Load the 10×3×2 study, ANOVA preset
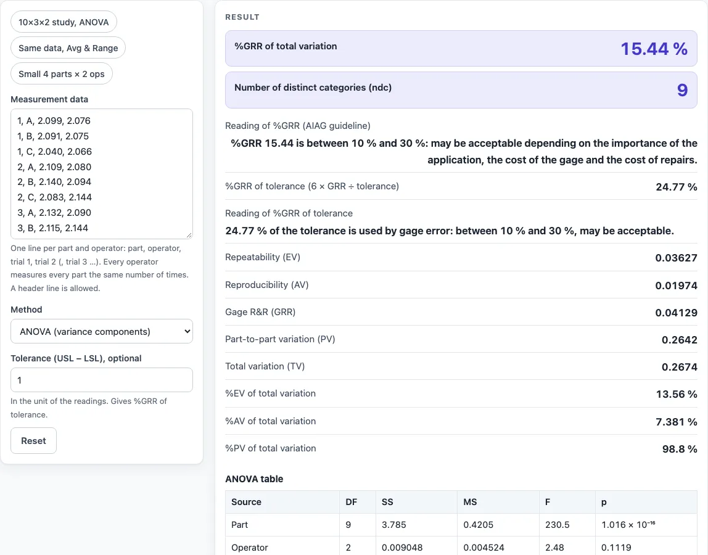This screenshot has height=555, width=708. pyautogui.click(x=64, y=22)
